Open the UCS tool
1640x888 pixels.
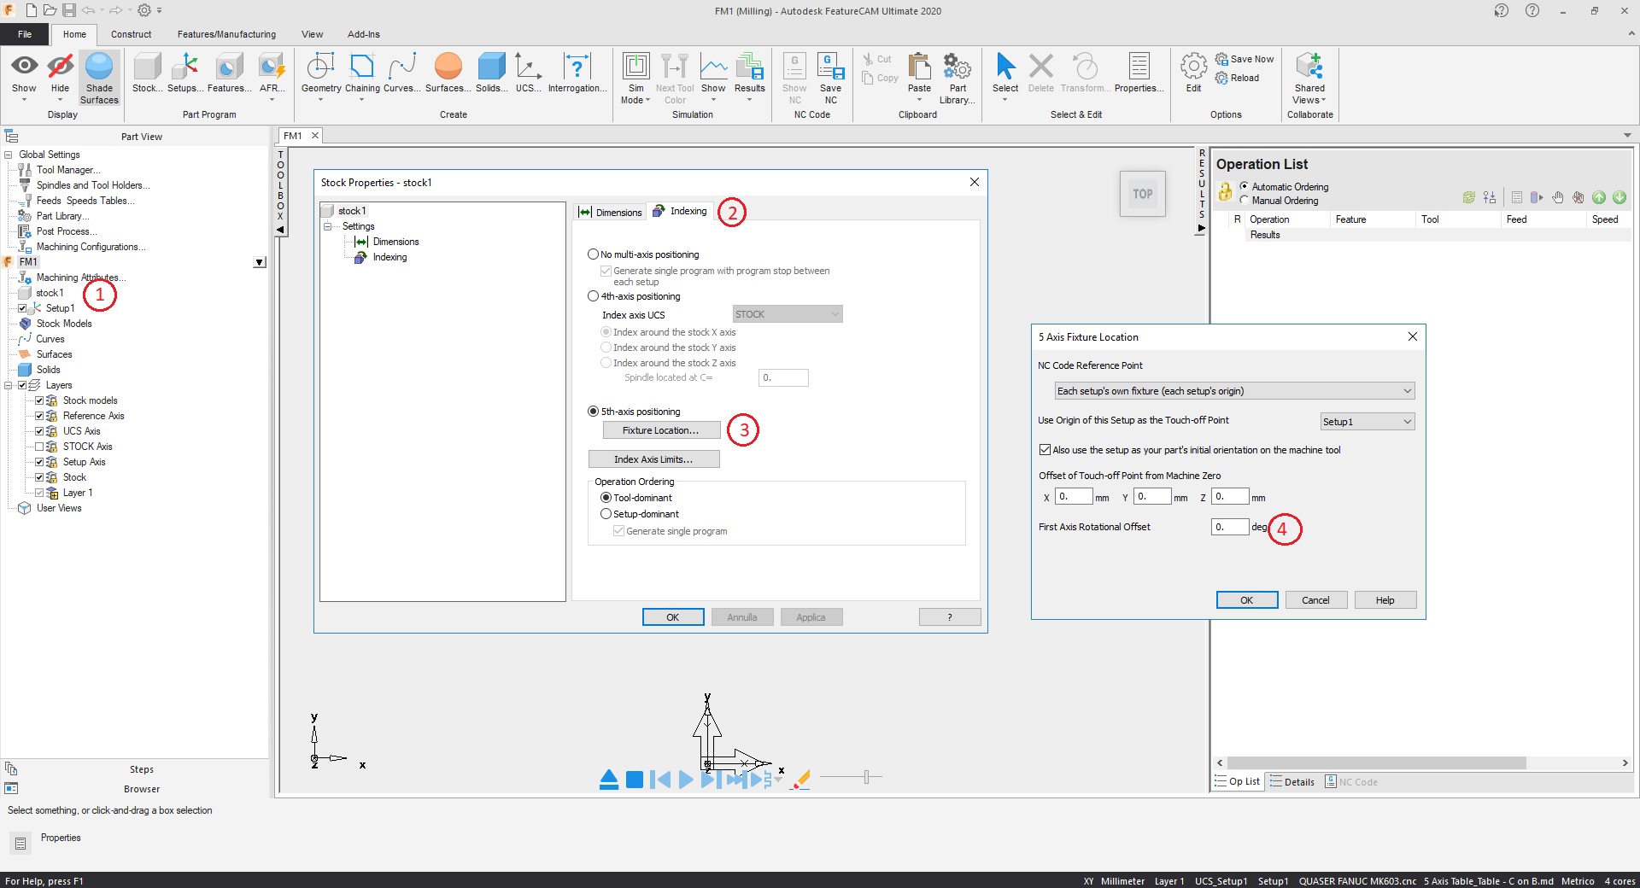[x=528, y=73]
